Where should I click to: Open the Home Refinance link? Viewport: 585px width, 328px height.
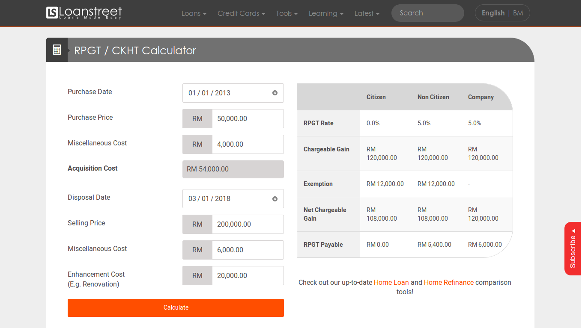tap(448, 282)
